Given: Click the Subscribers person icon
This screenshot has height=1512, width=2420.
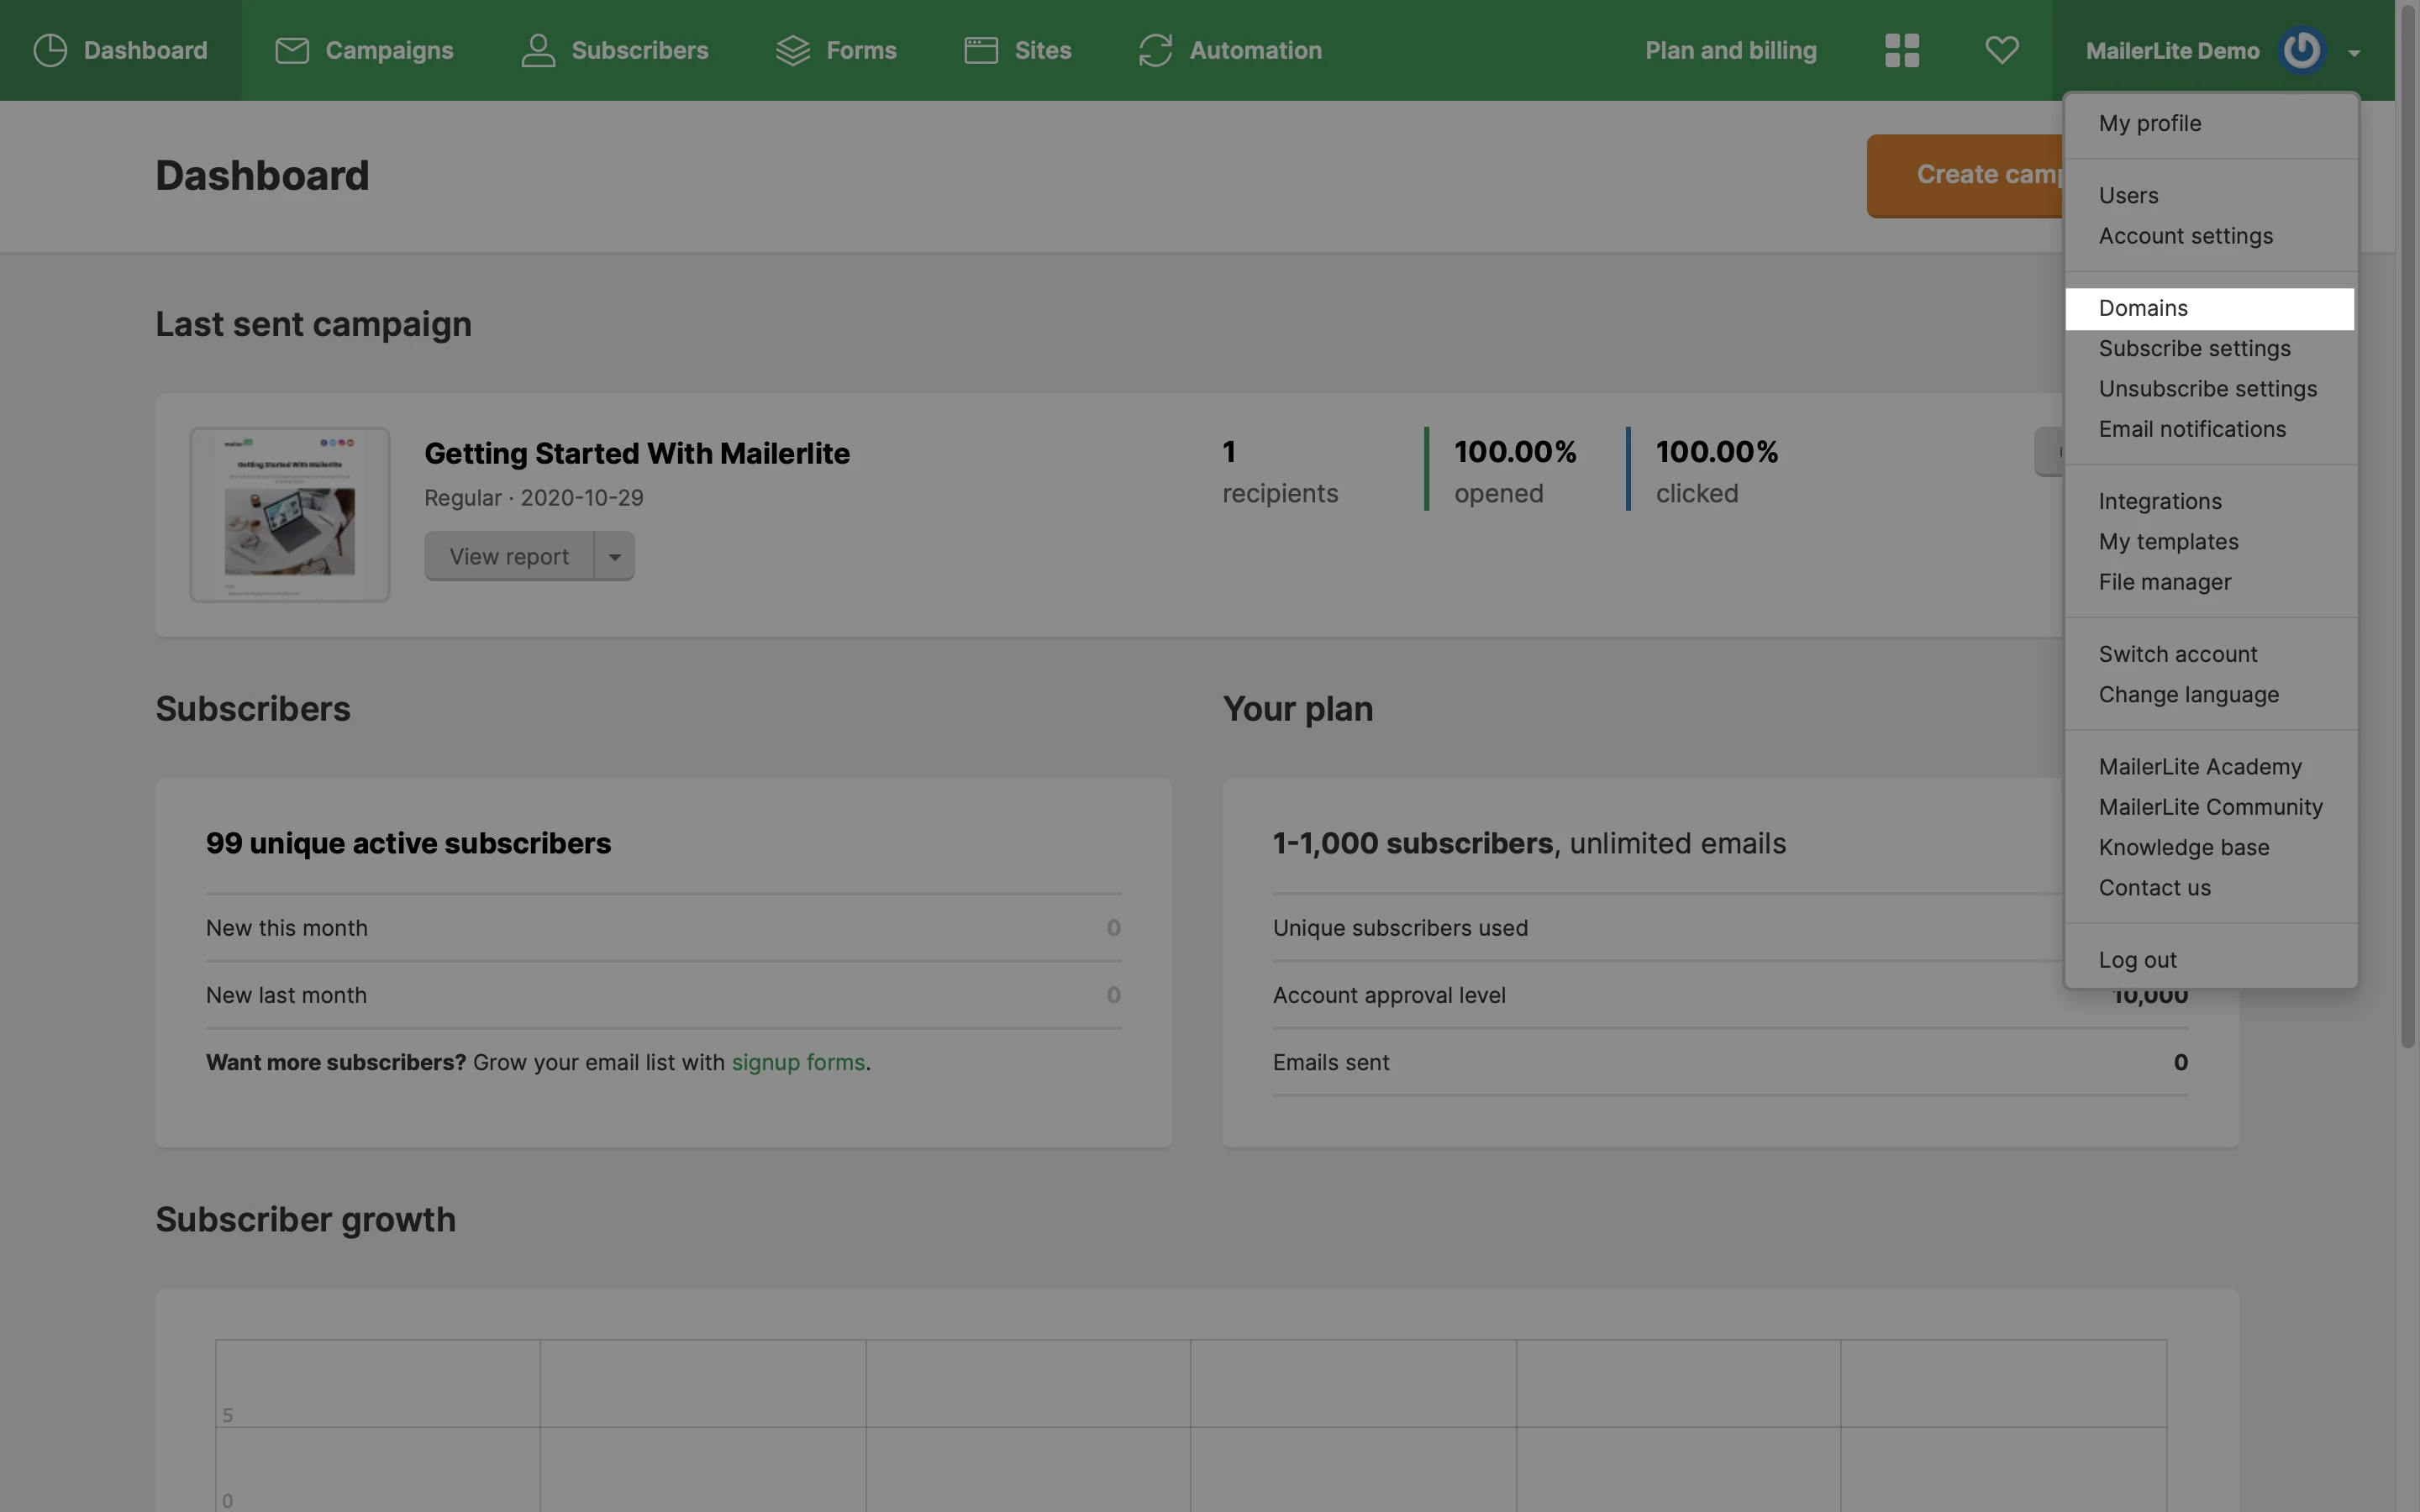Looking at the screenshot, I should point(538,50).
